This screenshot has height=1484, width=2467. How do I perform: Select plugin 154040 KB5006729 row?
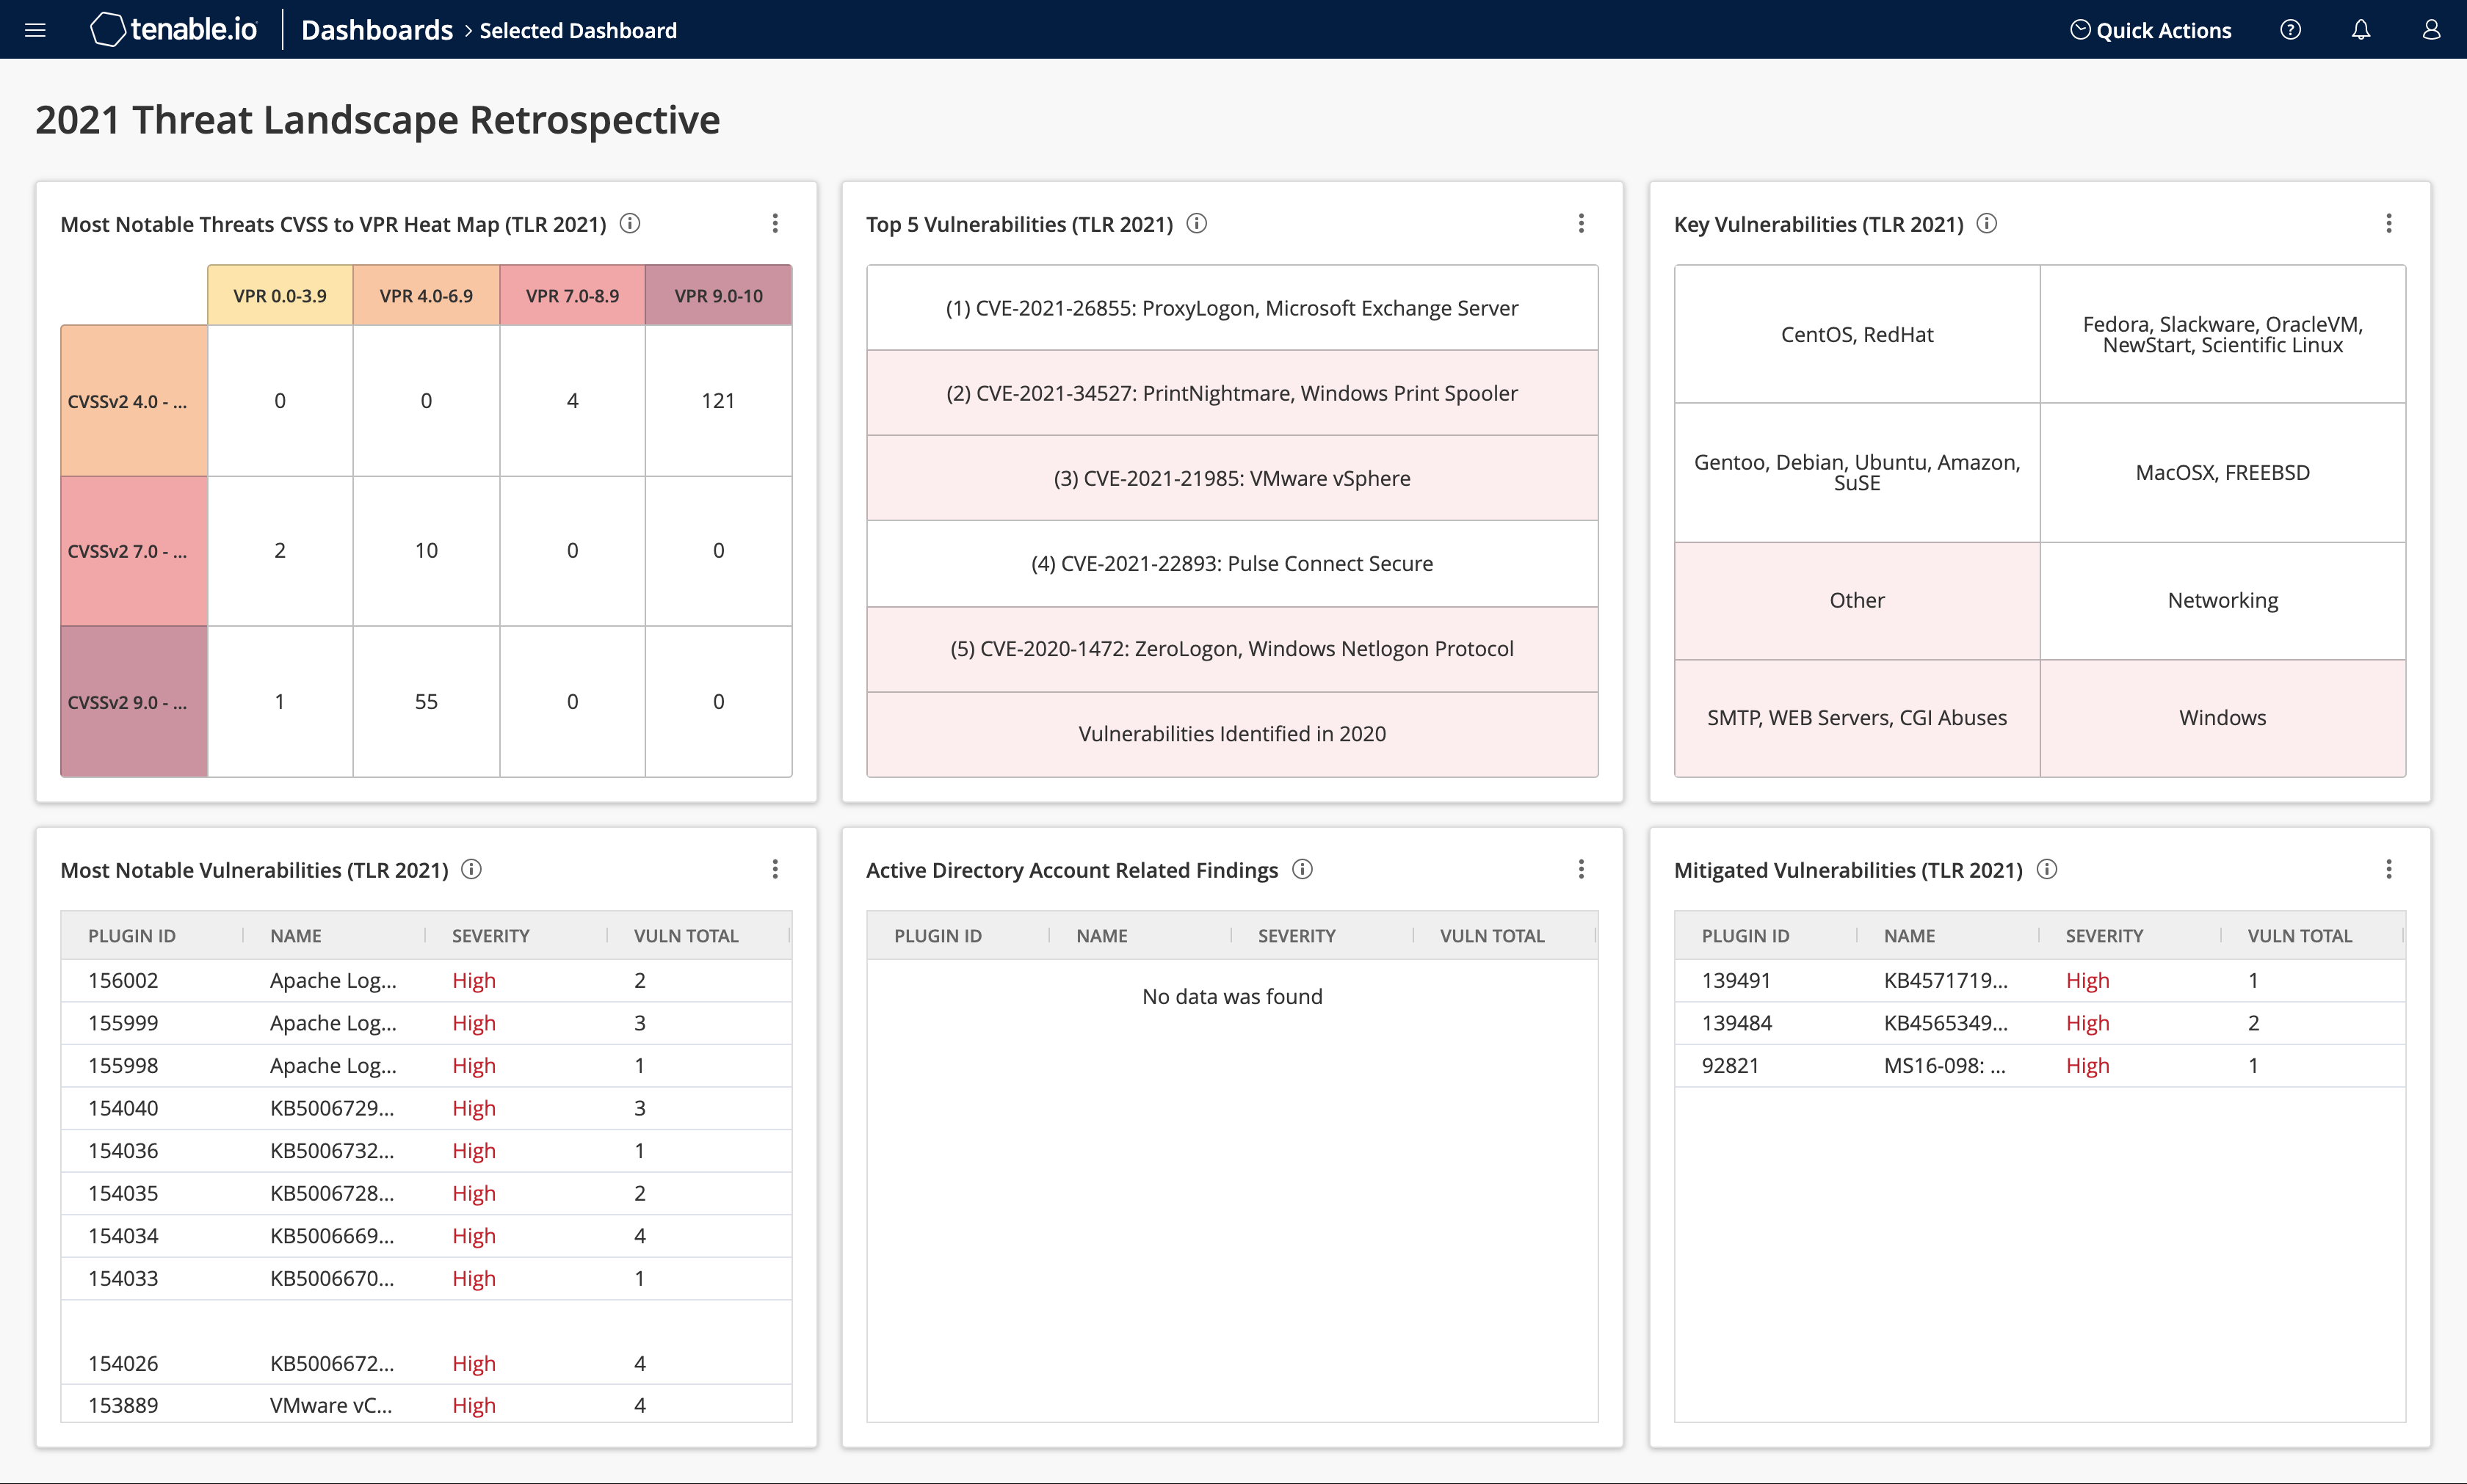(x=426, y=1108)
